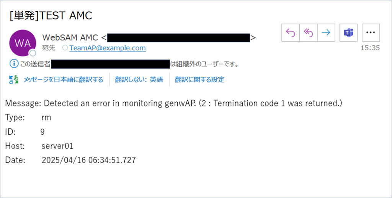Choose 翻訳しない: 英語 option

[x=140, y=80]
